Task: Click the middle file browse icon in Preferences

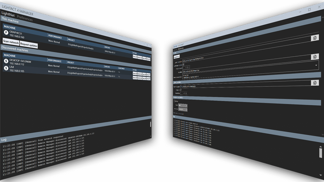Action: [315, 57]
